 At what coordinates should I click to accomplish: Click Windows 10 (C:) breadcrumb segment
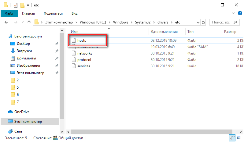(93, 22)
